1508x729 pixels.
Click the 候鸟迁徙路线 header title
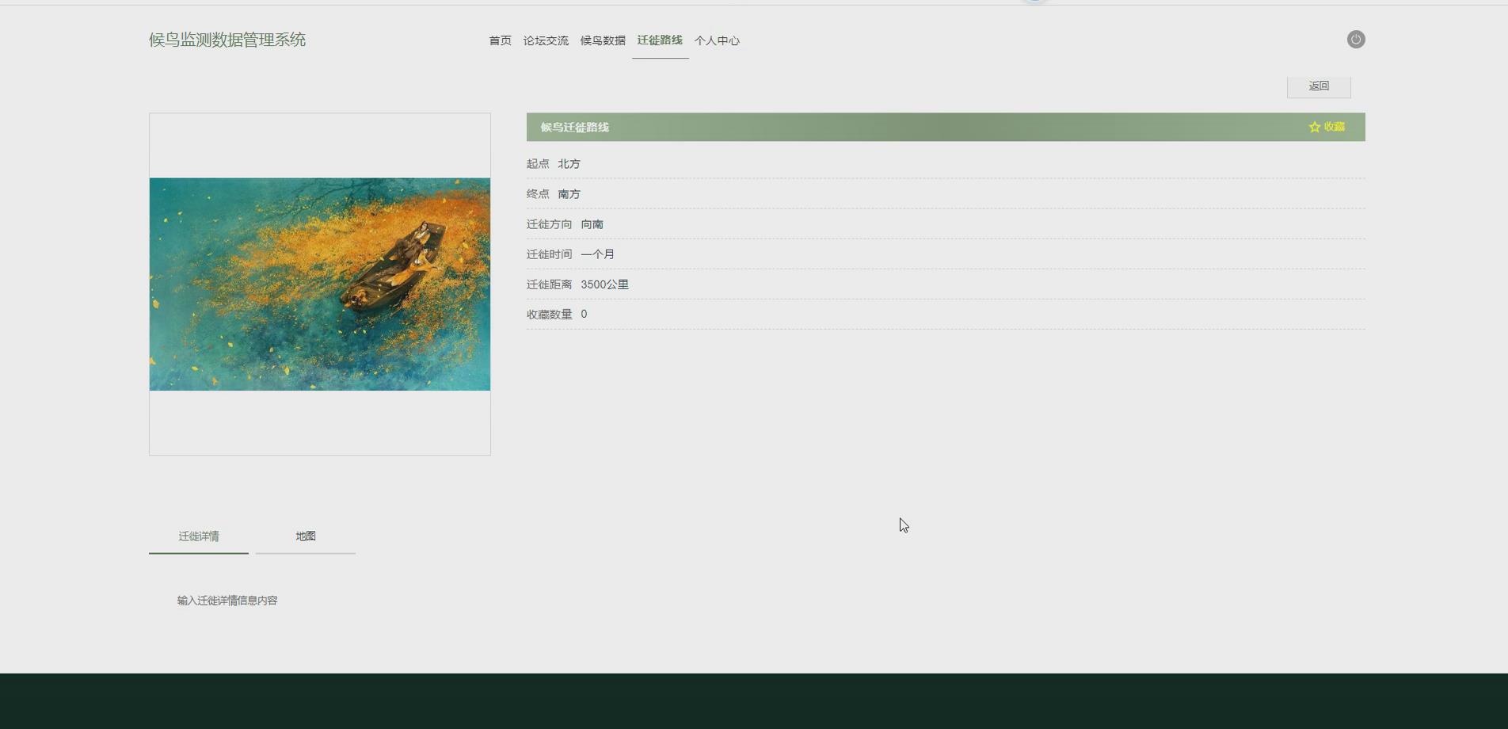point(575,127)
